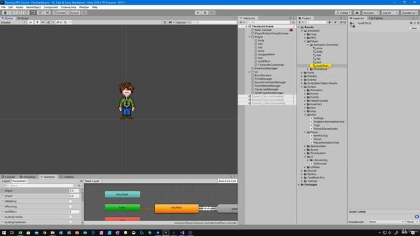Collapse the Player object in Hierarchy
The image size is (420, 236).
[x=249, y=37]
